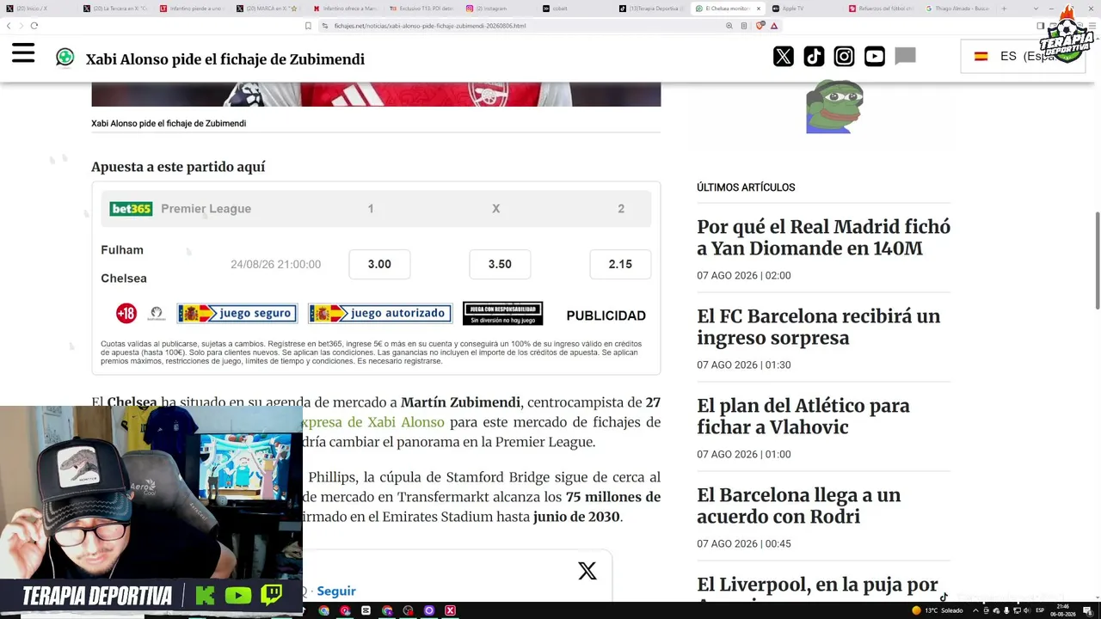Click the browser back arrow

click(x=9, y=26)
